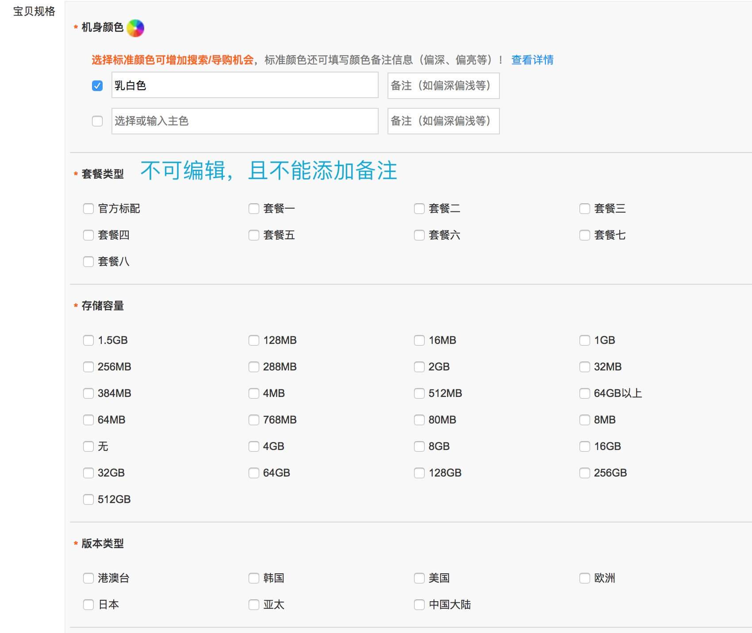Image resolution: width=752 pixels, height=633 pixels.
Task: Enable the 套餐七 checkbox
Action: coord(585,235)
